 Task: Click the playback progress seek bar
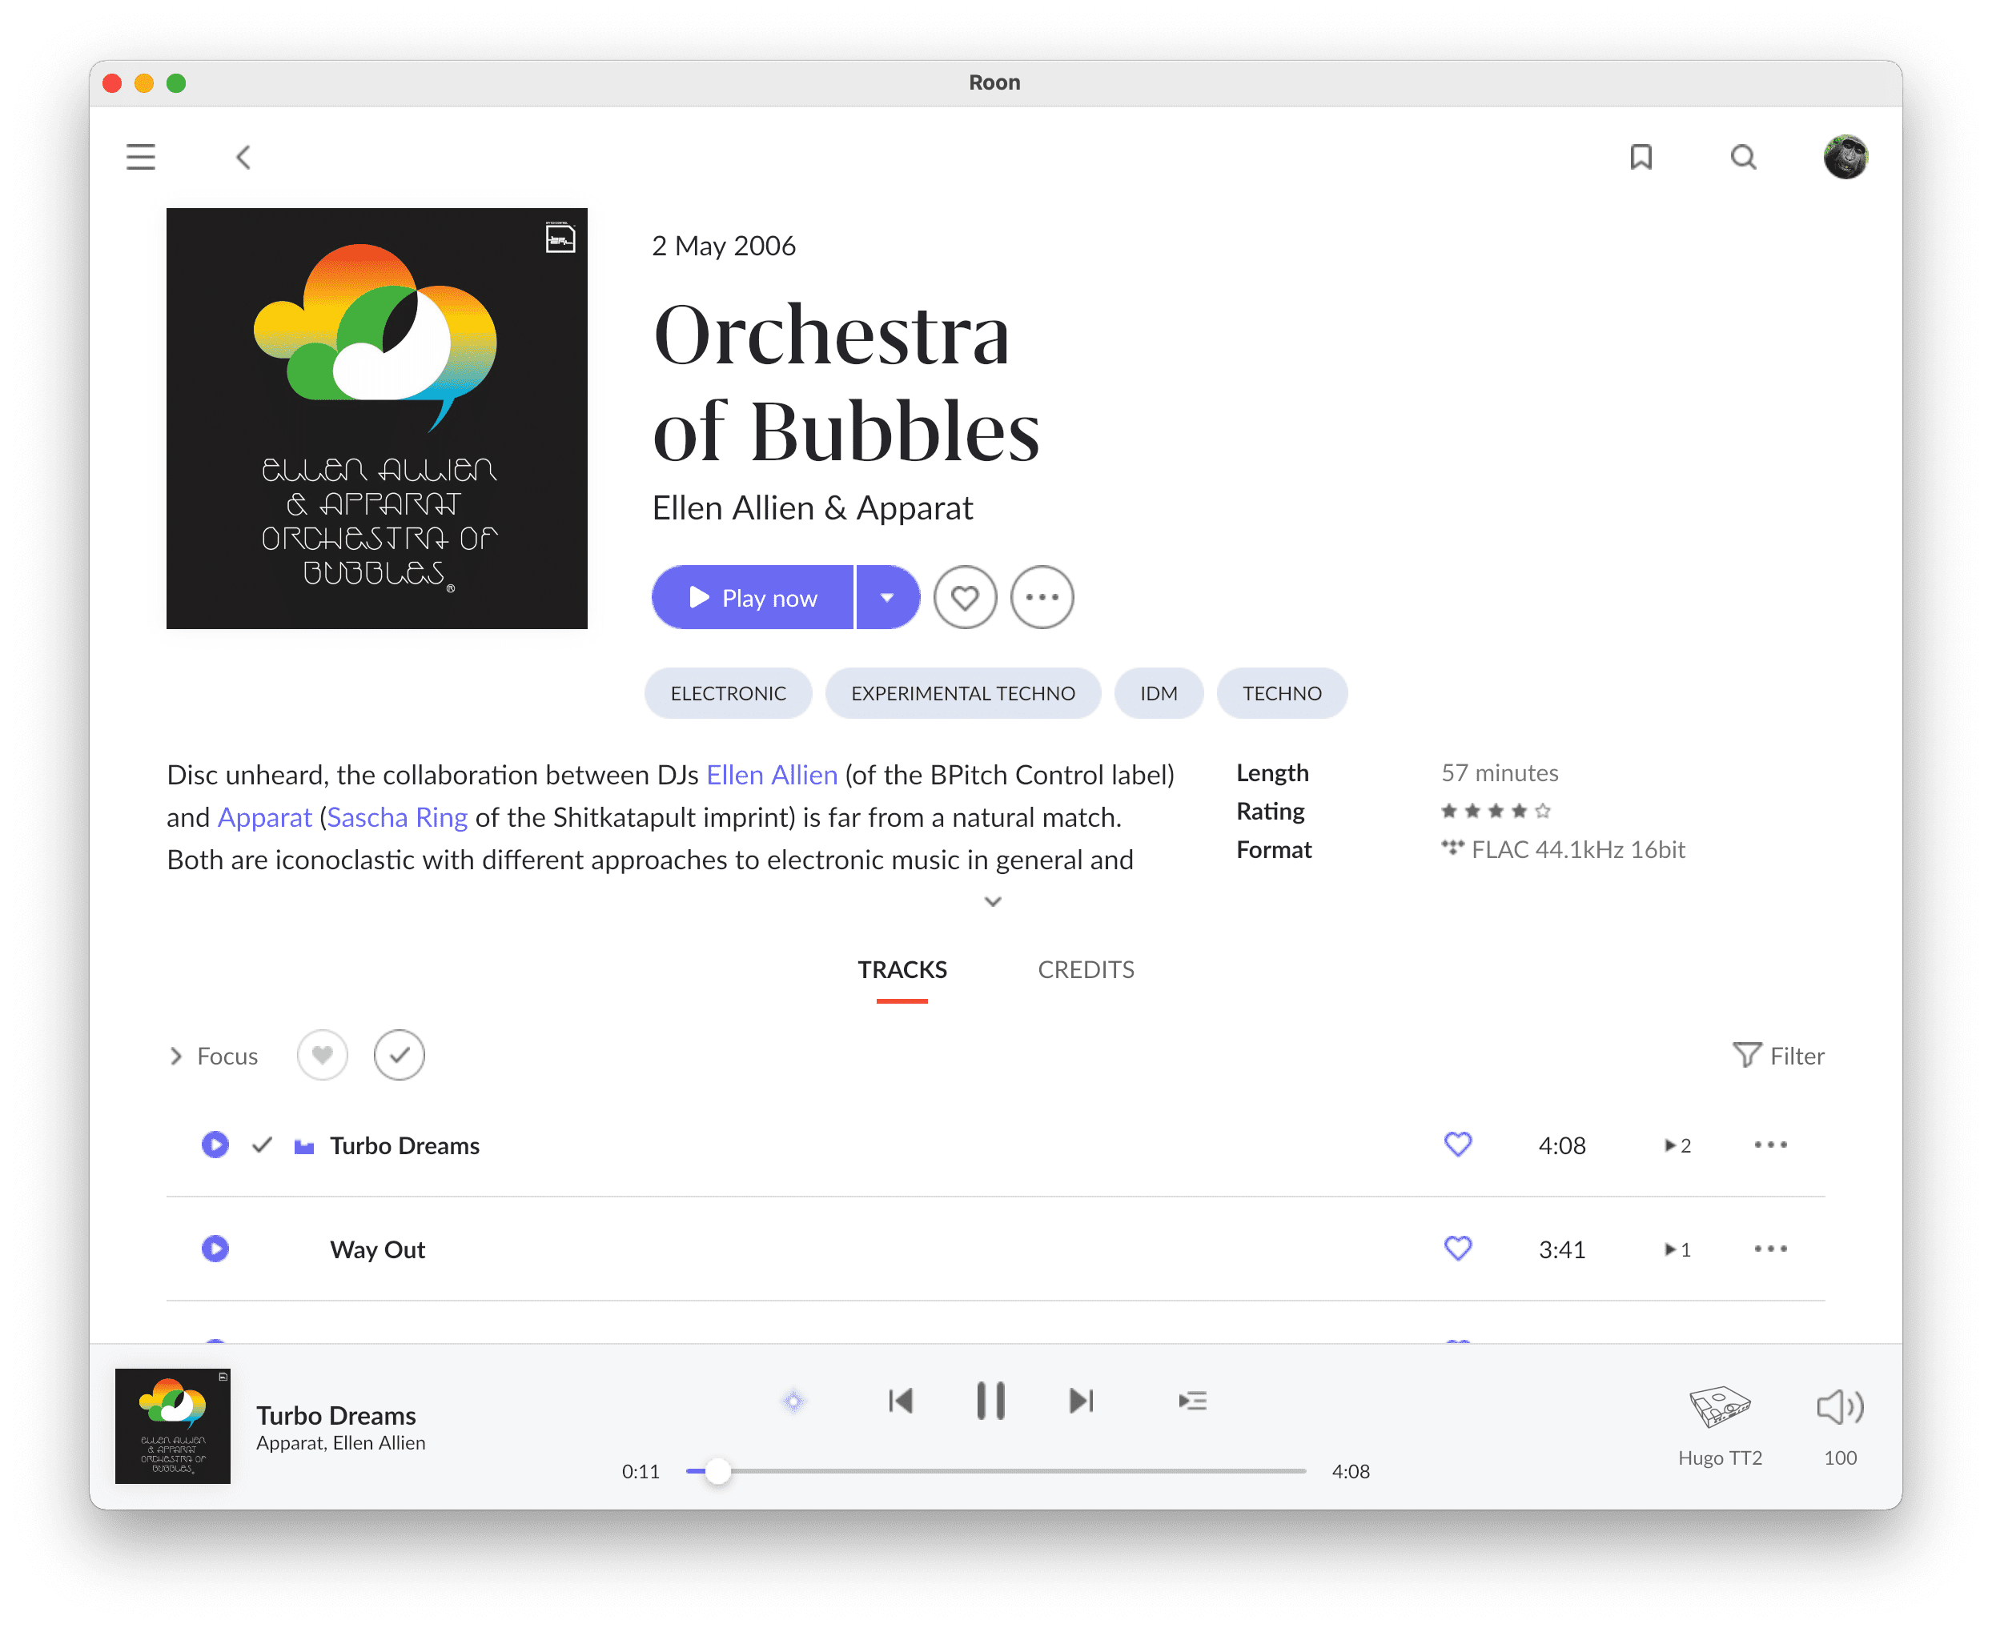pyautogui.click(x=995, y=1470)
